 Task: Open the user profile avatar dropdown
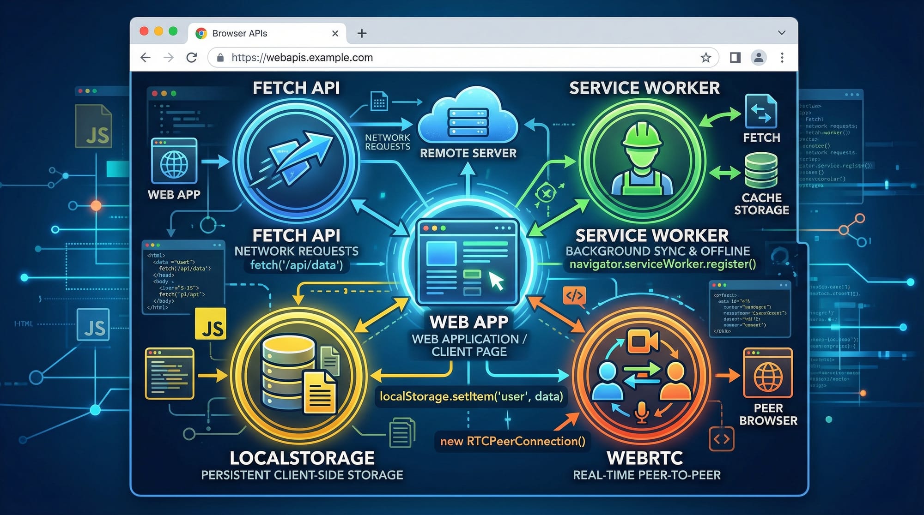pos(758,58)
